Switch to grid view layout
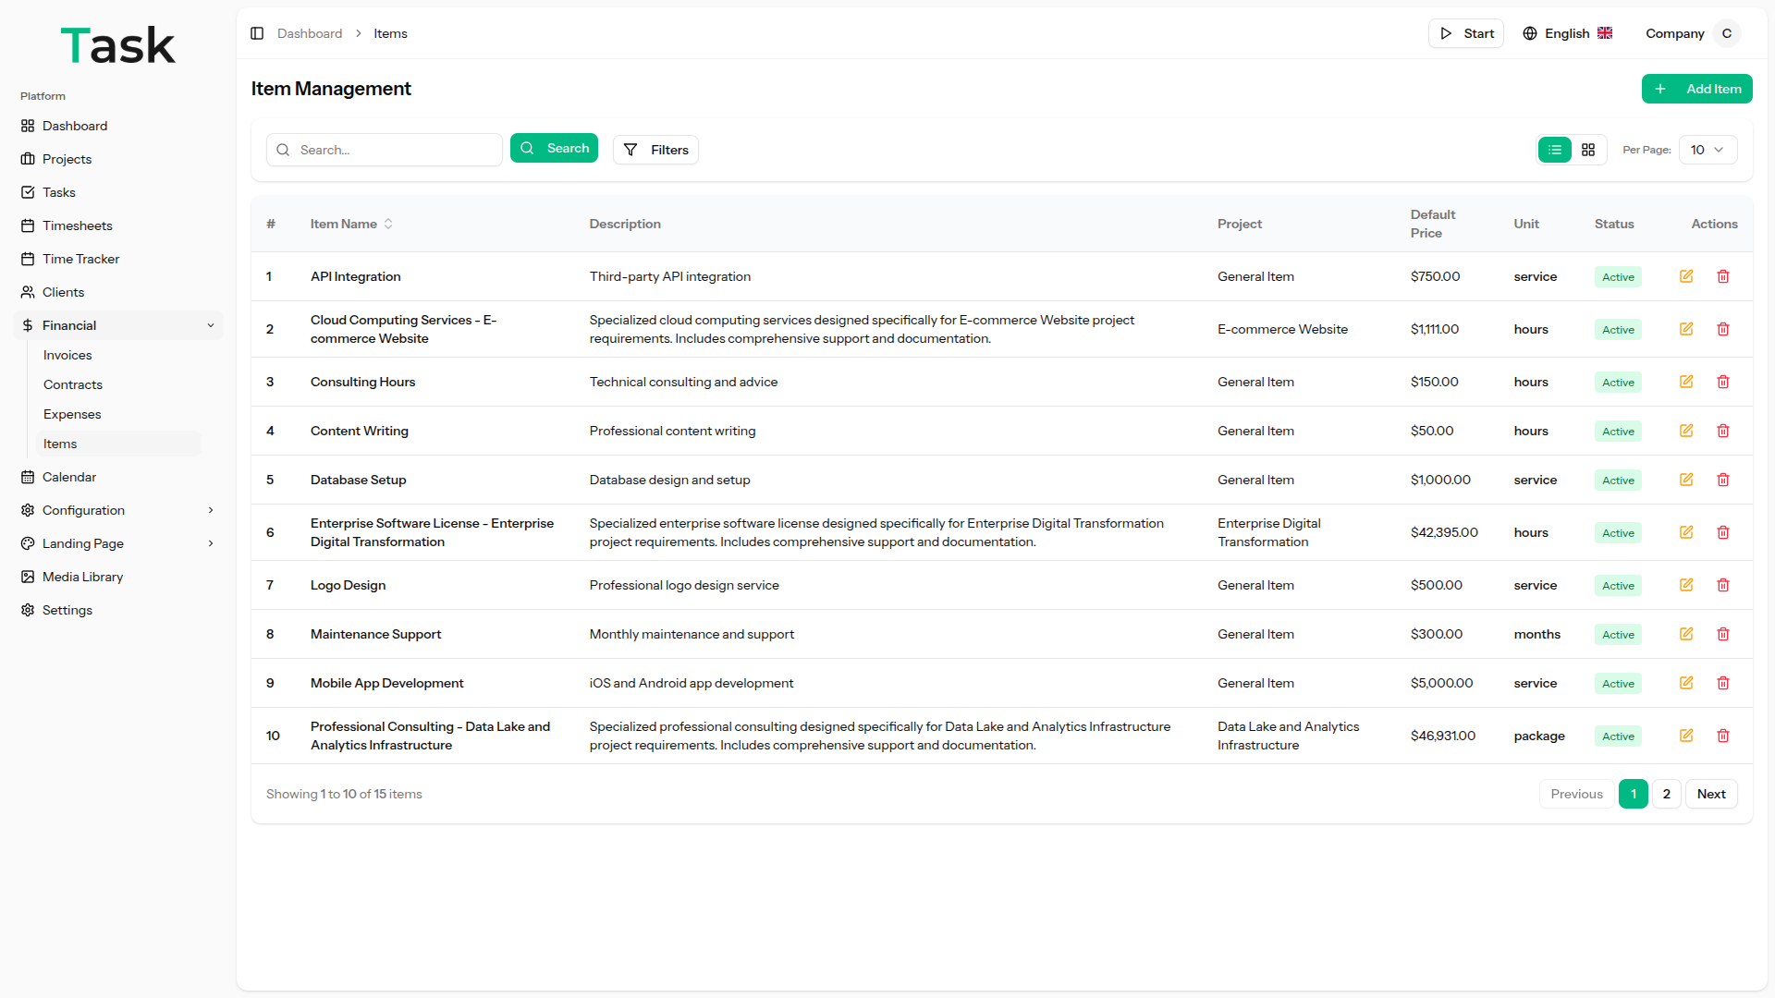Image resolution: width=1775 pixels, height=998 pixels. click(1588, 150)
